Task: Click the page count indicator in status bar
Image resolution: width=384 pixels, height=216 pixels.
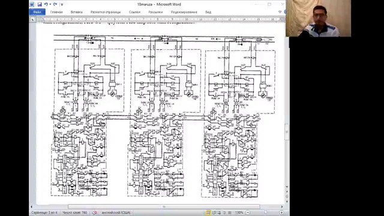Action: (x=44, y=212)
